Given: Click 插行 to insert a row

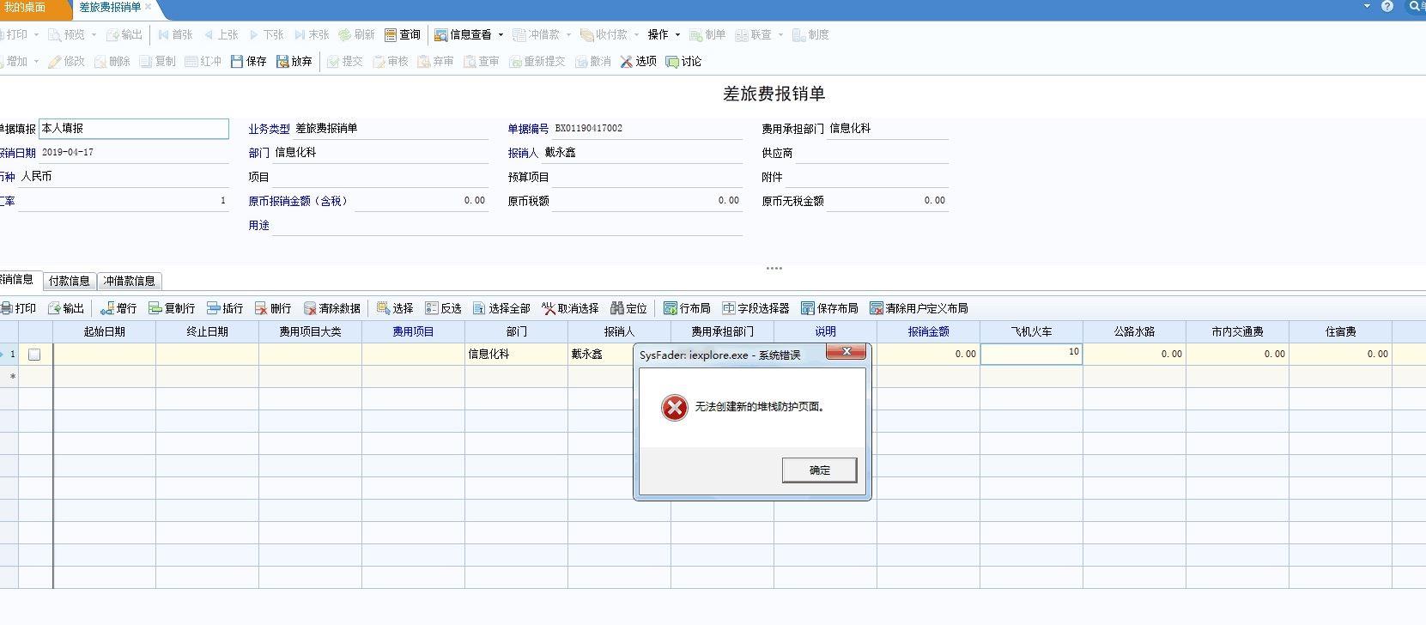Looking at the screenshot, I should 225,308.
